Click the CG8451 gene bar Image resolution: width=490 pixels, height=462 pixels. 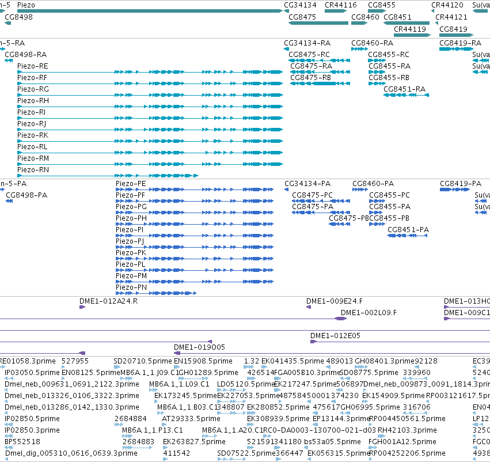tap(407, 23)
